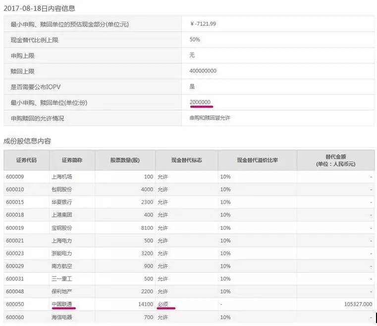Screen dimensions: 377x326
Task: Select the 上海机场 stock name
Action: tap(62, 177)
